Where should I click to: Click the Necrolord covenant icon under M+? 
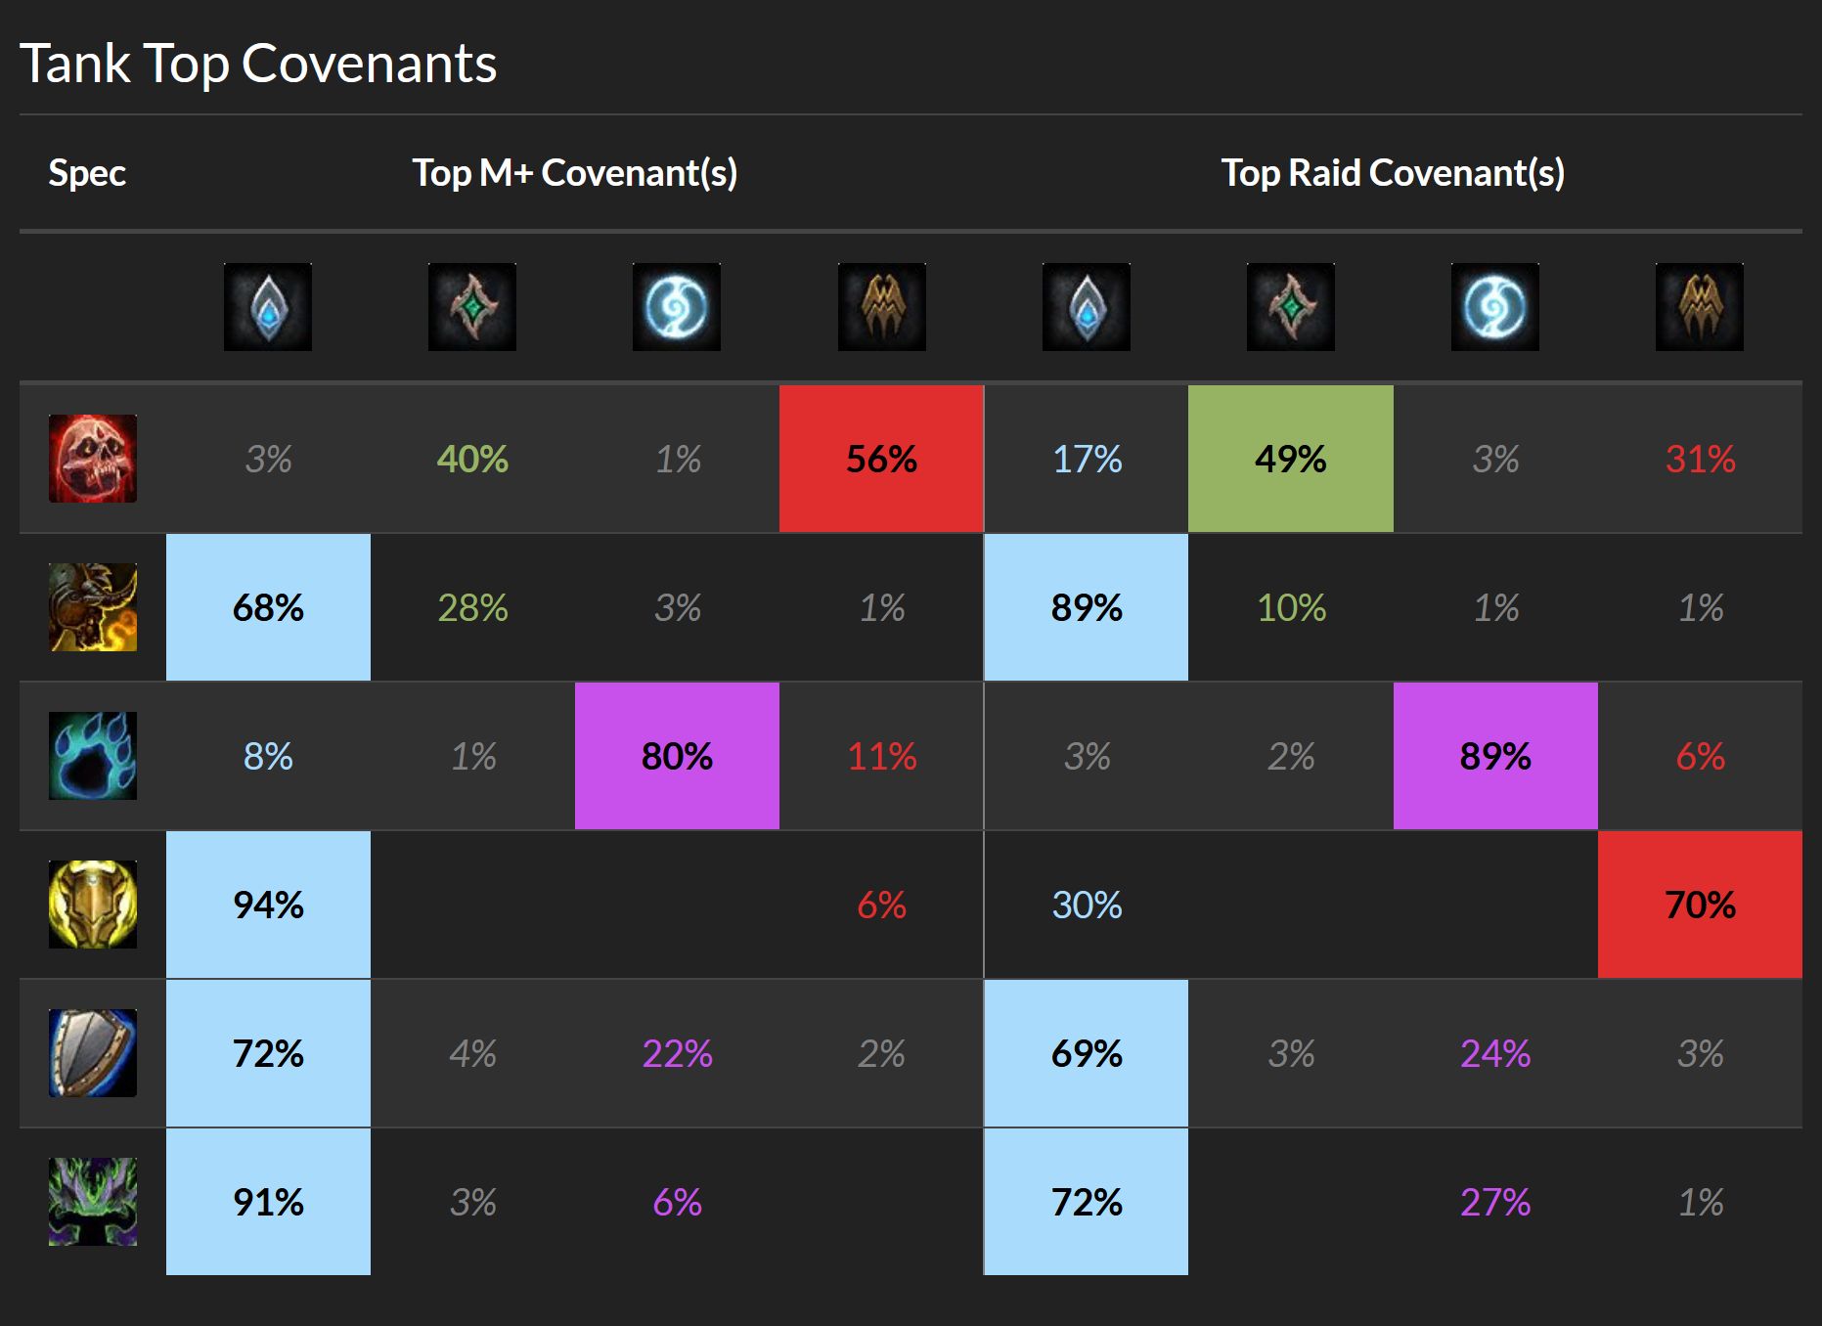[x=472, y=307]
